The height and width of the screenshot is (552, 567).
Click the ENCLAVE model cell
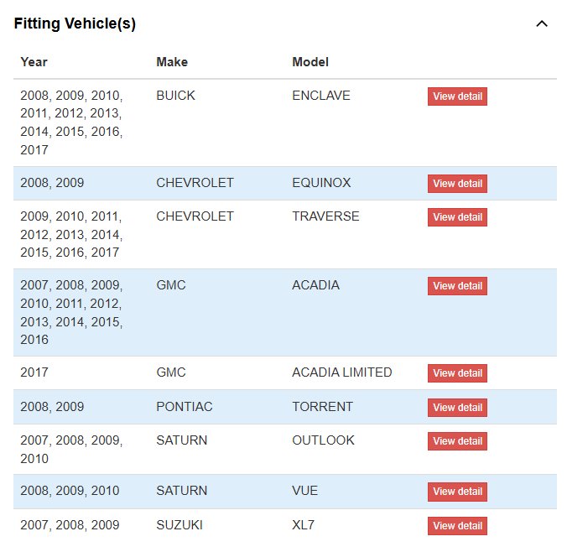[321, 96]
